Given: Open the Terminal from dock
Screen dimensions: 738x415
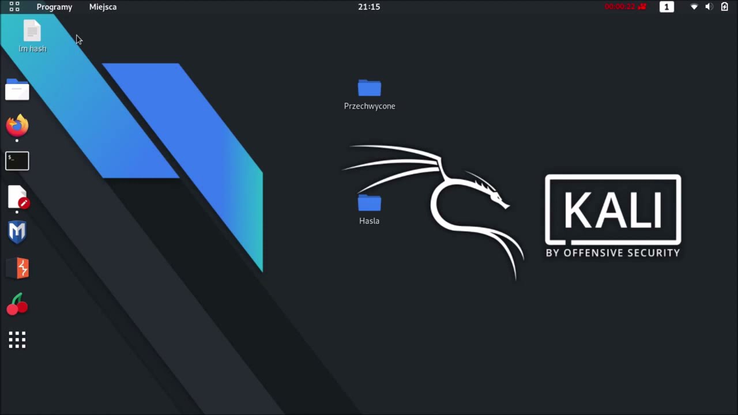Looking at the screenshot, I should pyautogui.click(x=17, y=161).
